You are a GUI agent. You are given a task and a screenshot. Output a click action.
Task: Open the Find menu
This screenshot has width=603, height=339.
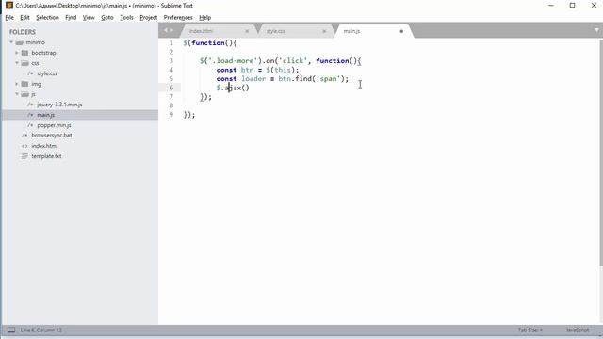point(71,17)
